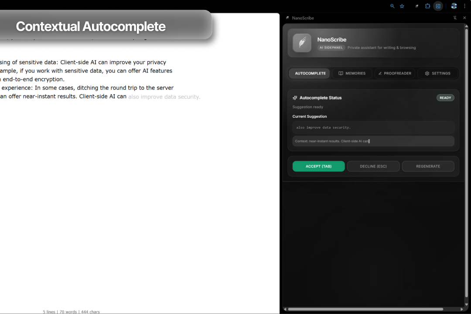This screenshot has height=314, width=471.
Task: Click the 'Autocomplete Status' heading
Action: 321,98
